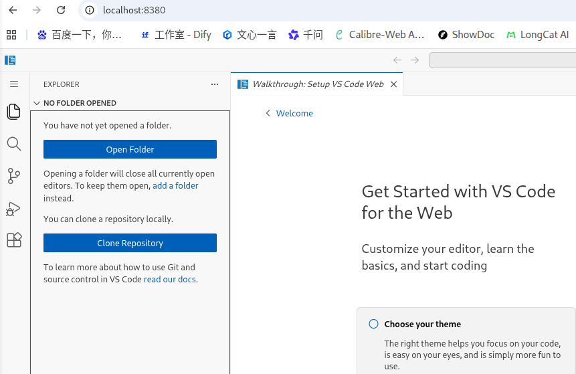Go forward with VS Code navigation arrow
This screenshot has height=374, width=576.
click(x=415, y=60)
